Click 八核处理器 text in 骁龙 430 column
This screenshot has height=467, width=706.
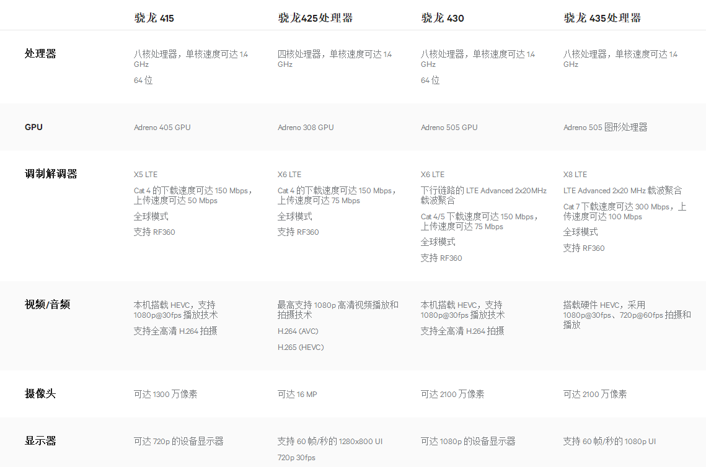(478, 58)
